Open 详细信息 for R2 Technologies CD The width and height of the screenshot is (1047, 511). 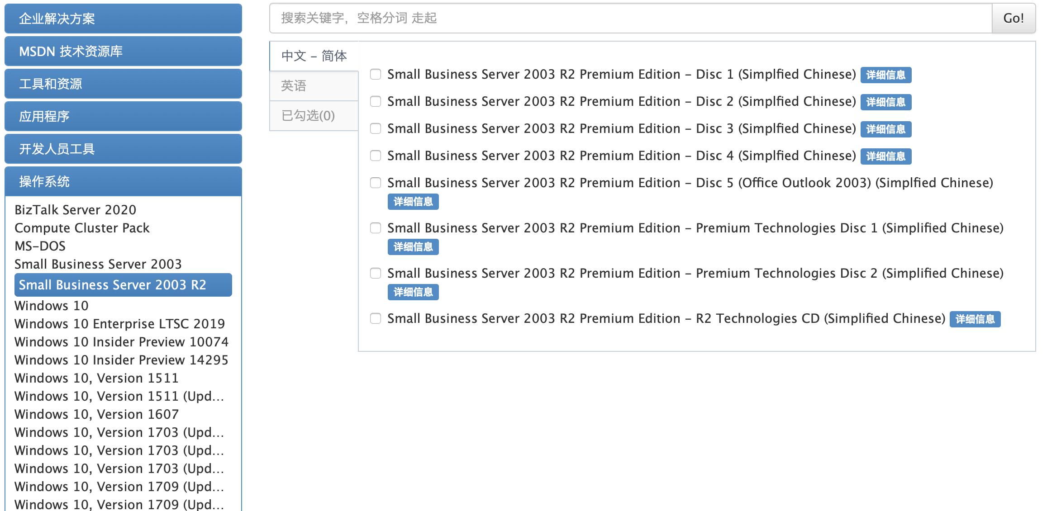(975, 319)
